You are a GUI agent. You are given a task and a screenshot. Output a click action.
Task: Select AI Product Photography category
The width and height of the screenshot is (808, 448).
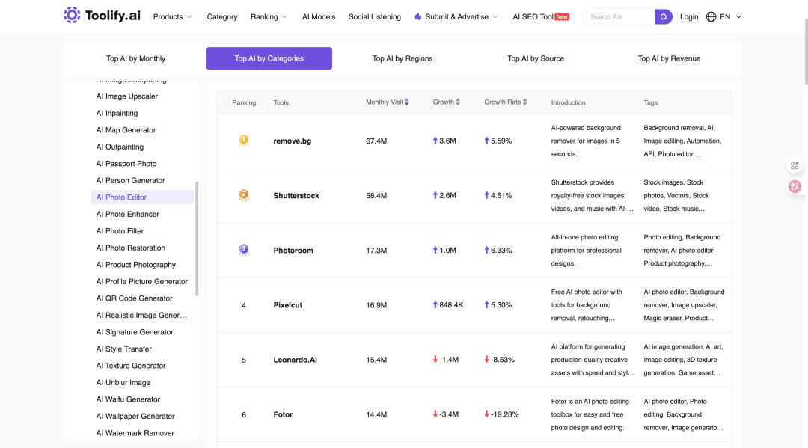[x=135, y=265]
